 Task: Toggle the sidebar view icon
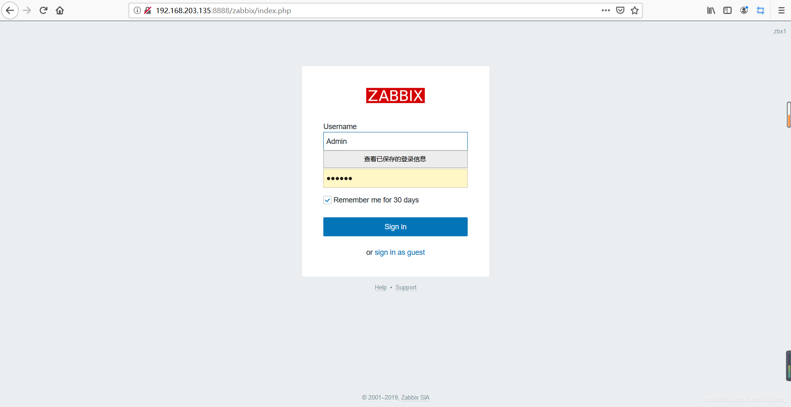(727, 10)
